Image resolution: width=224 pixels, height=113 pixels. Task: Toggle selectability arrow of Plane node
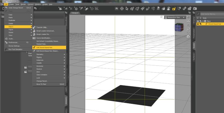point(201,21)
